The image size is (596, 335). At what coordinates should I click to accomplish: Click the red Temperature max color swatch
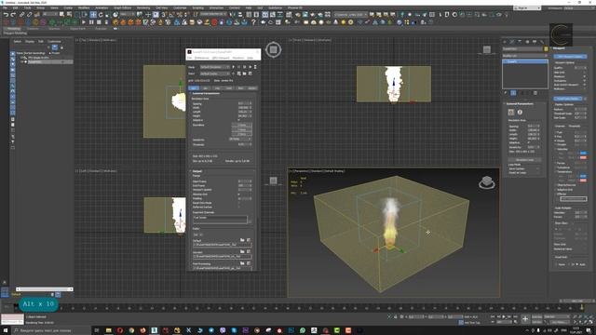pos(583,181)
